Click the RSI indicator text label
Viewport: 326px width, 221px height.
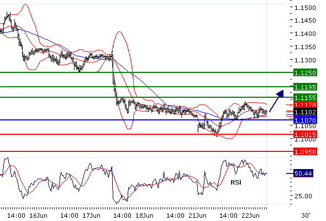point(236,182)
